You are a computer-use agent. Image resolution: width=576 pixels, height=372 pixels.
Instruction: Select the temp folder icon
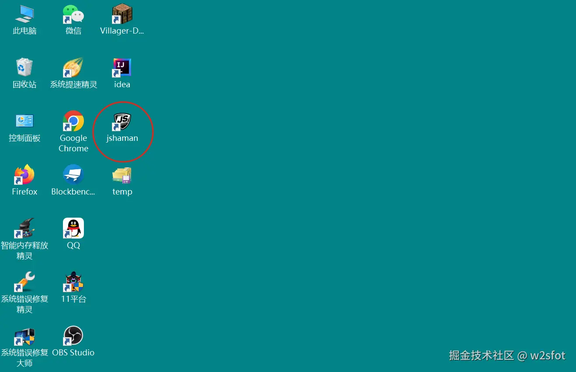(x=122, y=175)
